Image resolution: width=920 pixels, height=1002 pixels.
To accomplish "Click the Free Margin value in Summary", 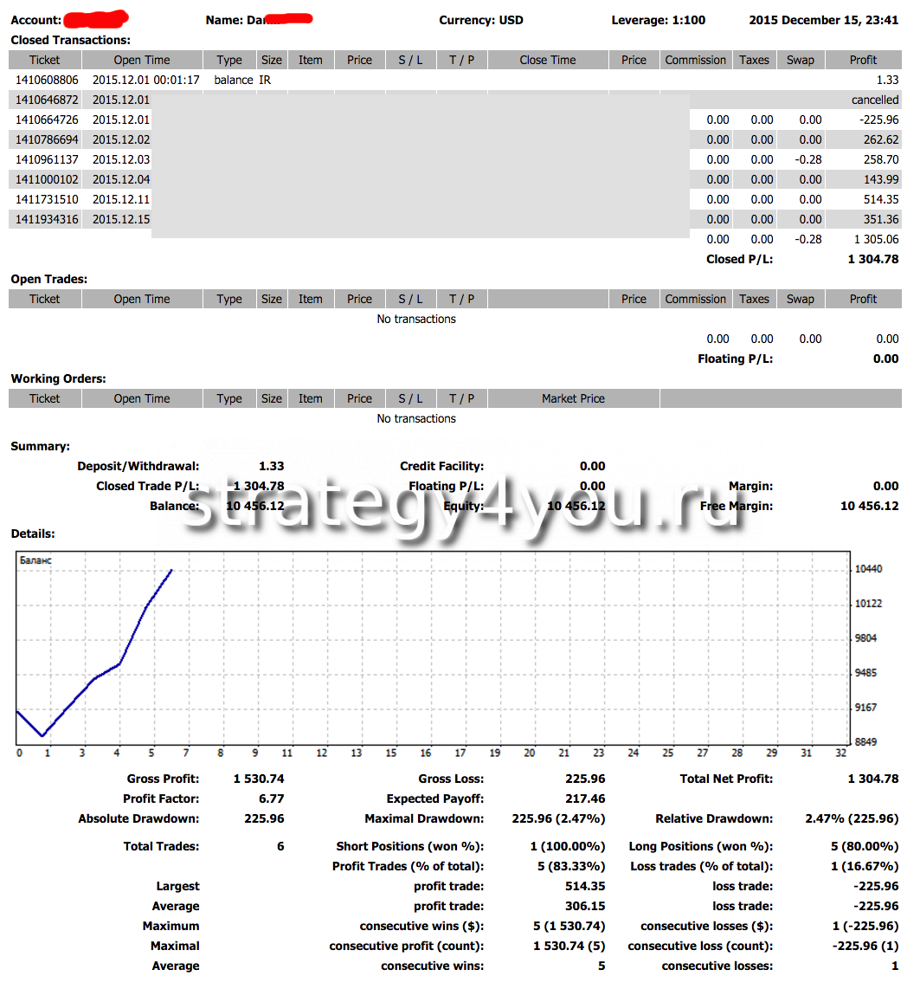I will tap(869, 506).
